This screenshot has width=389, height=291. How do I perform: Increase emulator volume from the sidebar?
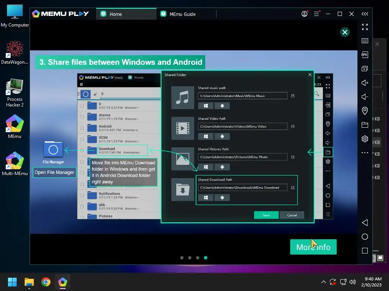pos(365,83)
